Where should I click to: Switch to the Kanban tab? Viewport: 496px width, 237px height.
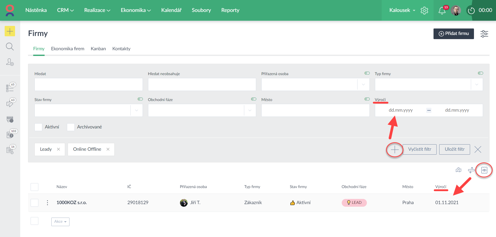pyautogui.click(x=98, y=49)
